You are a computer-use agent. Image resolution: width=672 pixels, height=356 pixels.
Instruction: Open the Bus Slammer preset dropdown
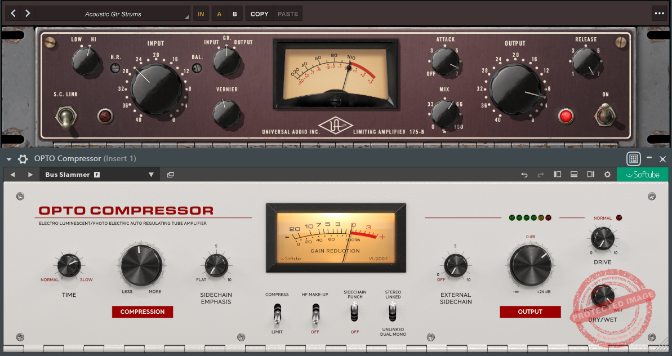click(x=151, y=175)
